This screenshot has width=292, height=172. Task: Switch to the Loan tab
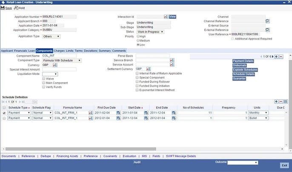(31, 51)
